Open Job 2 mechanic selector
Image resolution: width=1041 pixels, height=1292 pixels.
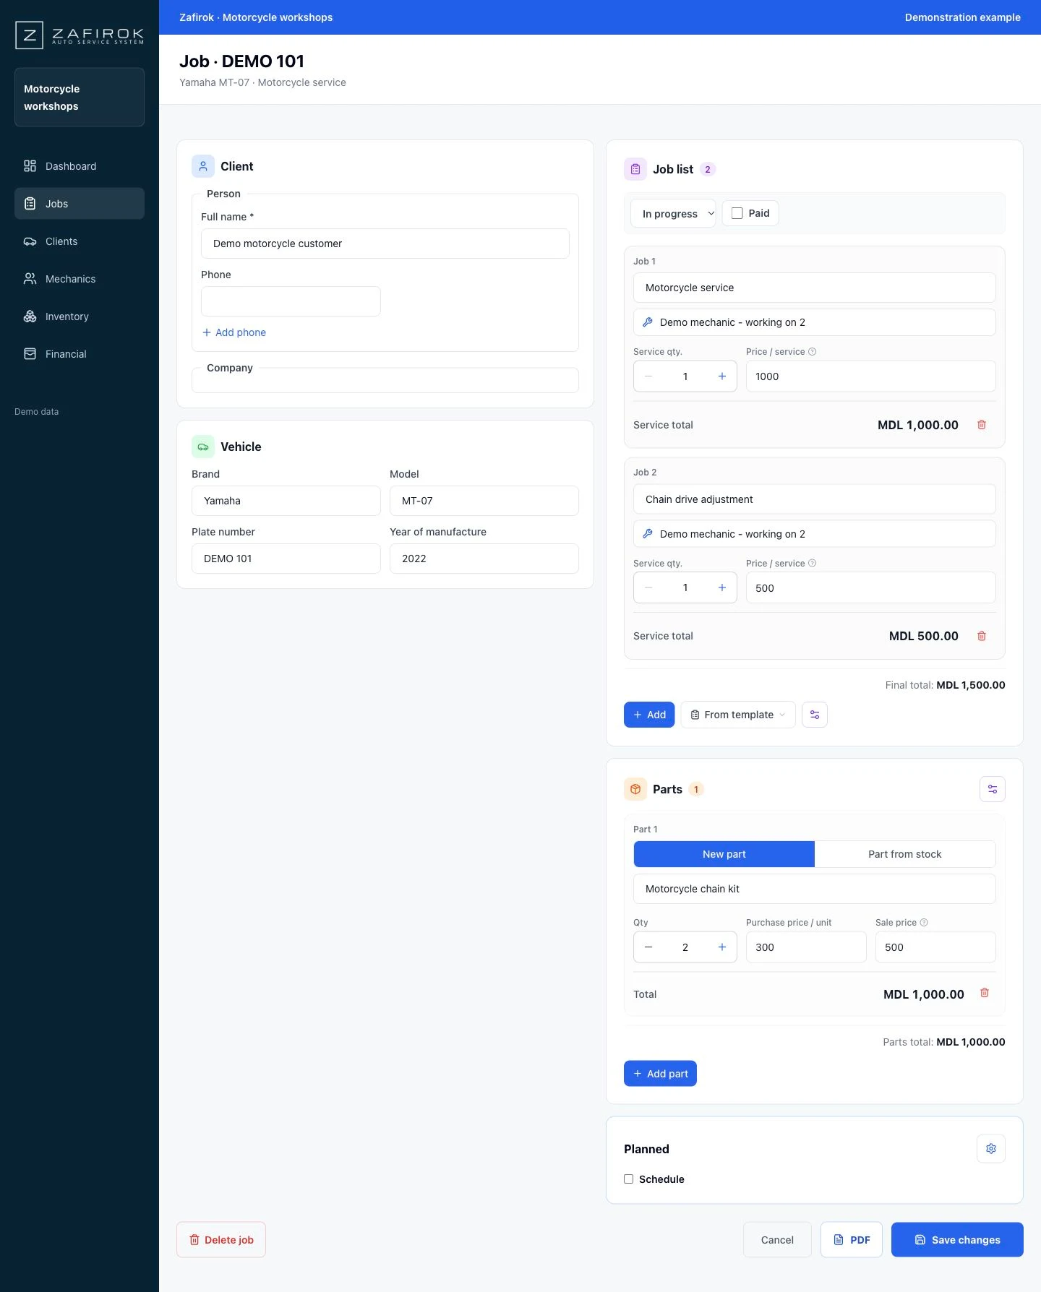[815, 534]
